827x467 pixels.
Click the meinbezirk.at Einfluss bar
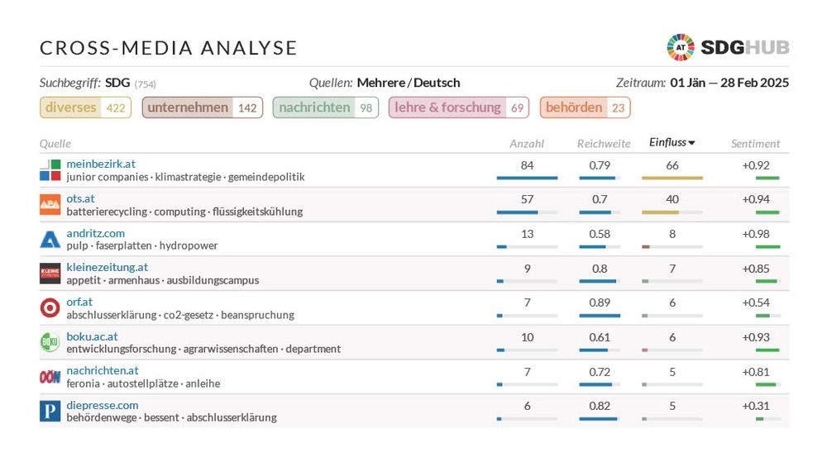click(x=672, y=178)
